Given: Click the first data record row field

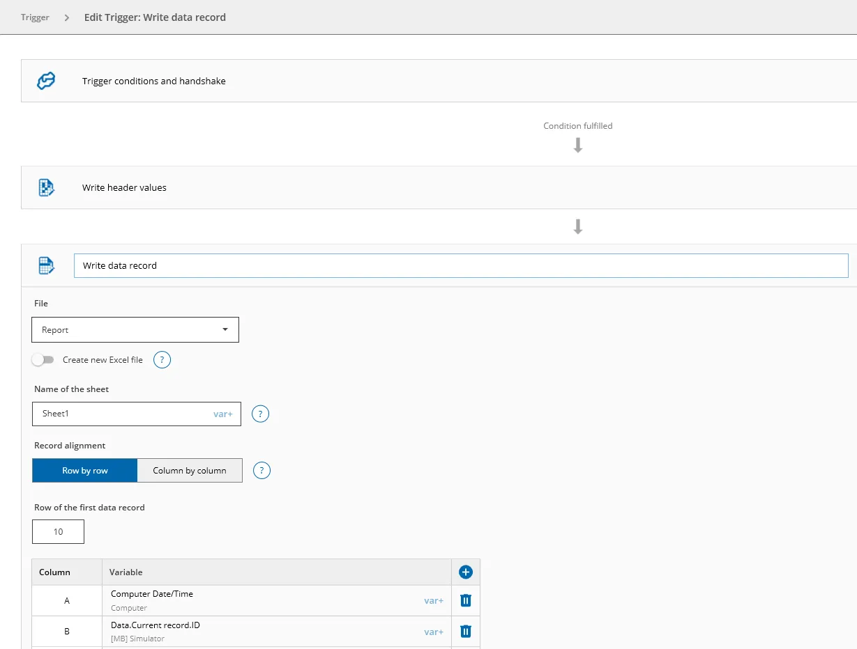Looking at the screenshot, I should 58,531.
